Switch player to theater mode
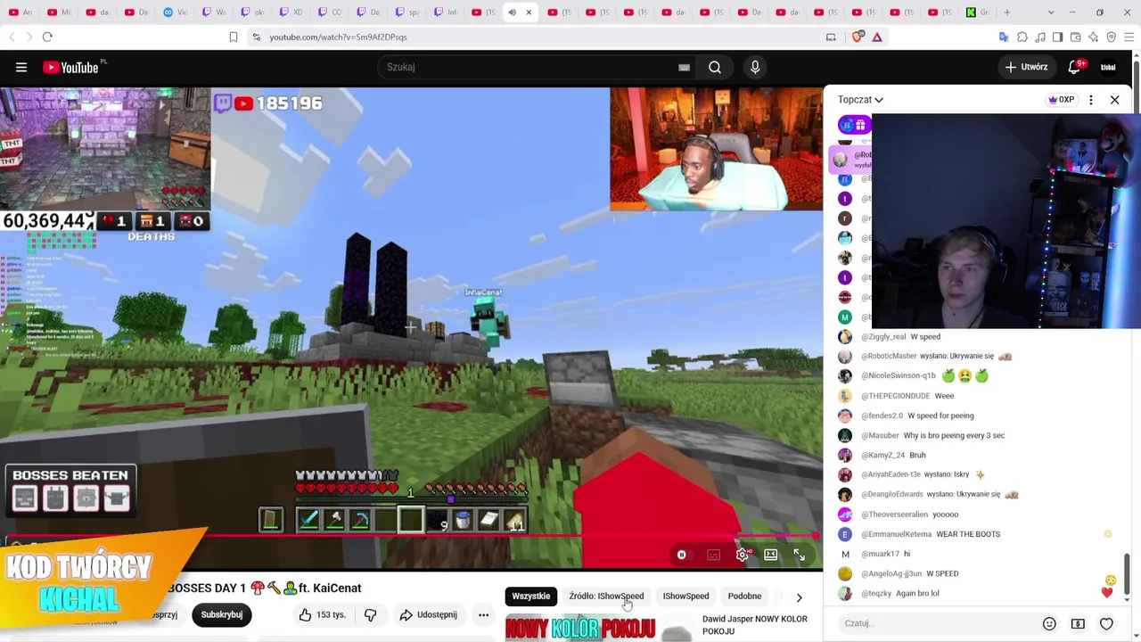The width and height of the screenshot is (1141, 642). point(771,555)
